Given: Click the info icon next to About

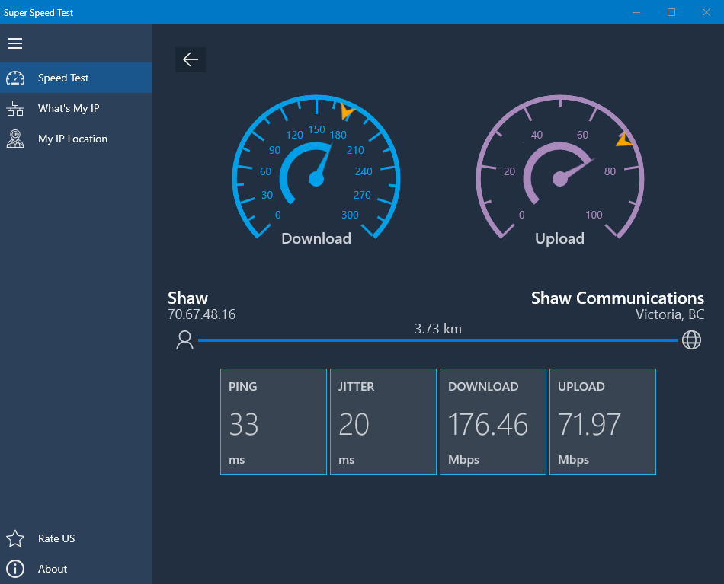Looking at the screenshot, I should click(x=15, y=569).
